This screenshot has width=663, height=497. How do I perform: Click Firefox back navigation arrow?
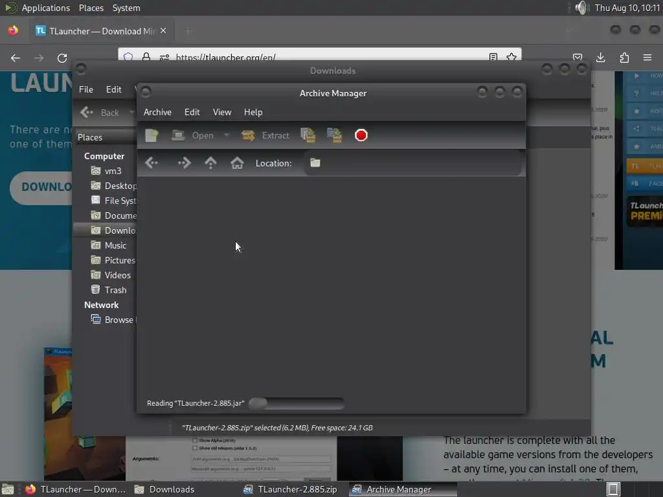click(16, 58)
